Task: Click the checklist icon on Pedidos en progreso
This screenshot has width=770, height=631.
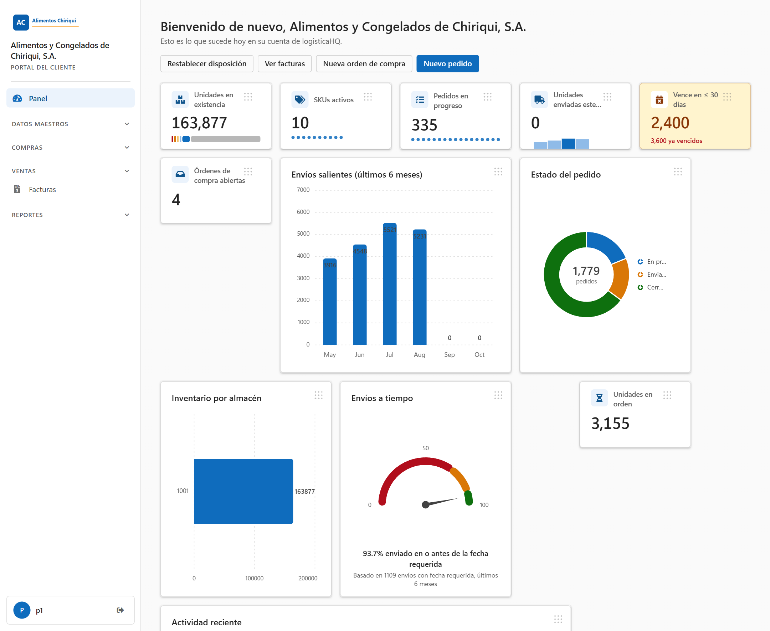Action: (420, 99)
